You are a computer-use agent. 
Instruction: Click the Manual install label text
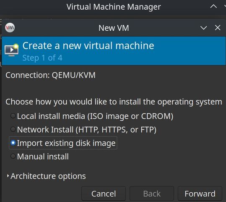tap(43, 157)
